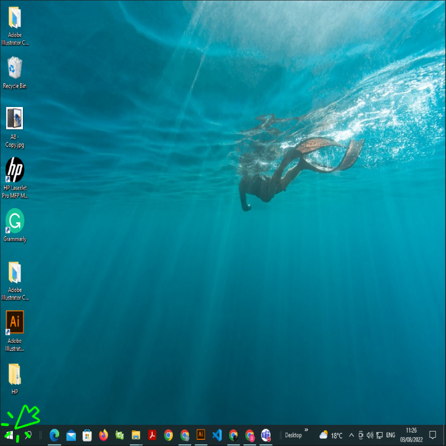Launch Adobe Illustrator from the taskbar
446x446 pixels.
click(201, 435)
